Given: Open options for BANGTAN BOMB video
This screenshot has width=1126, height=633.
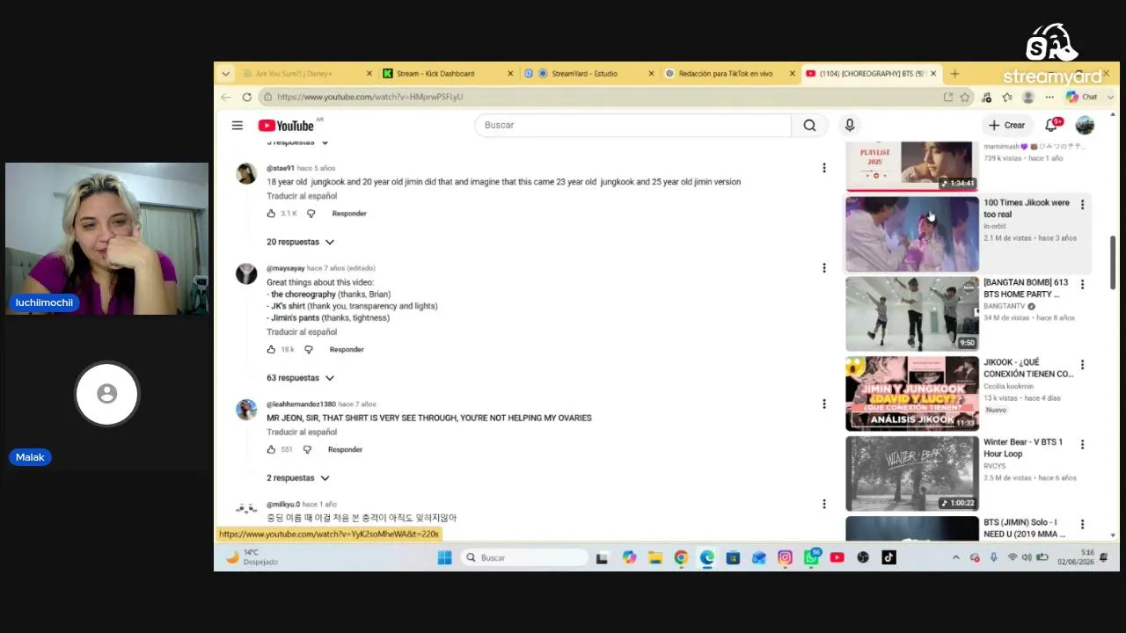Looking at the screenshot, I should (x=1082, y=285).
